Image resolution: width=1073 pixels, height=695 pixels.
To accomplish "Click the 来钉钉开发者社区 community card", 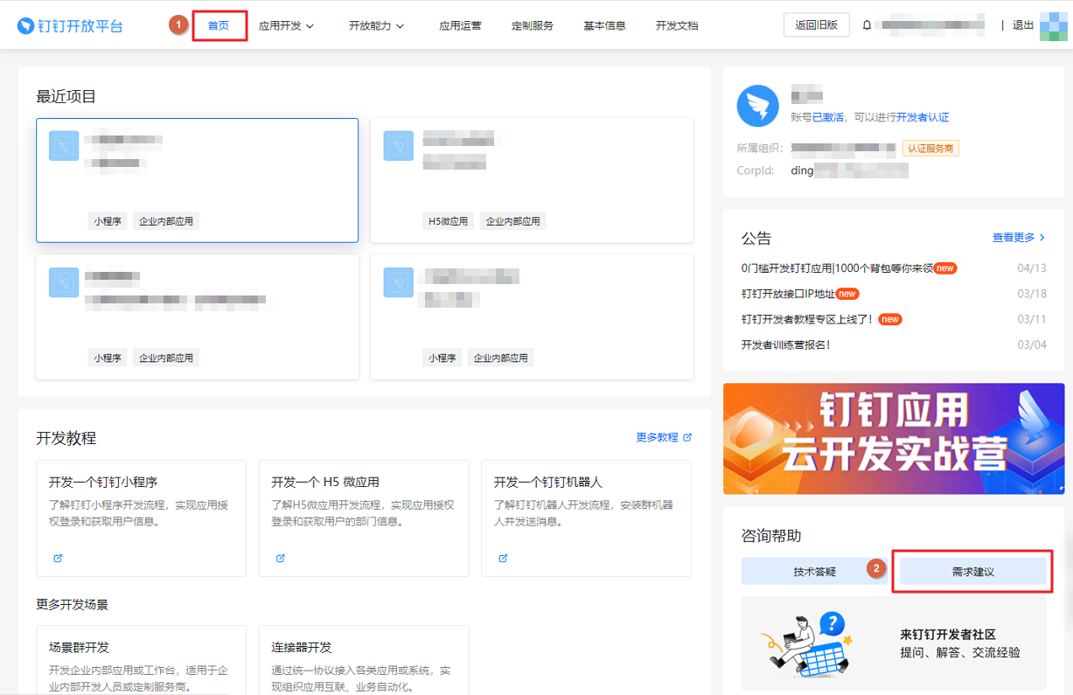I will (x=894, y=644).
